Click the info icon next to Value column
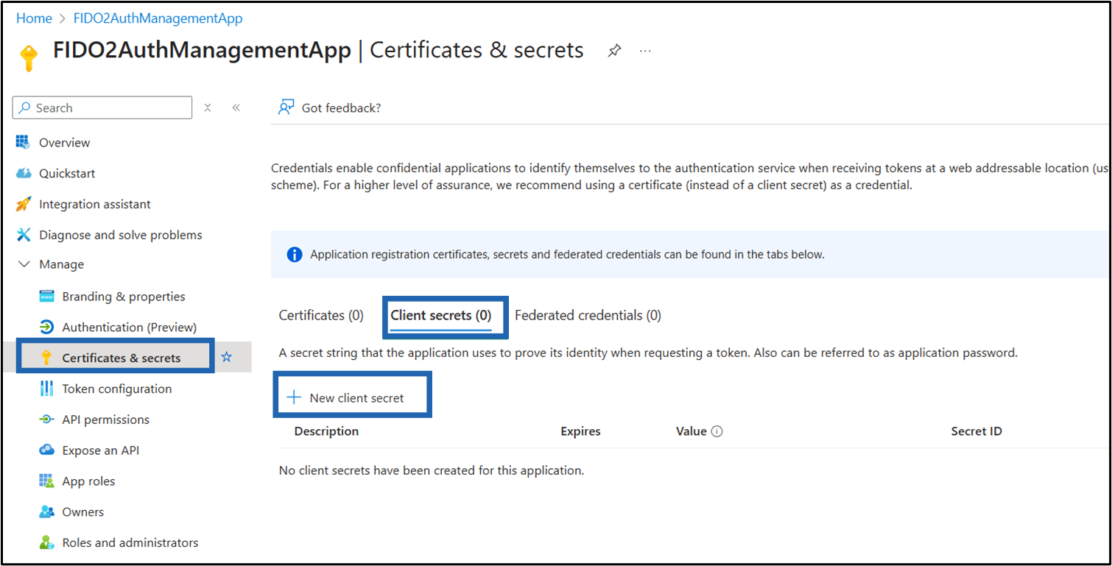Viewport: 1112px width, 566px height. (x=717, y=431)
